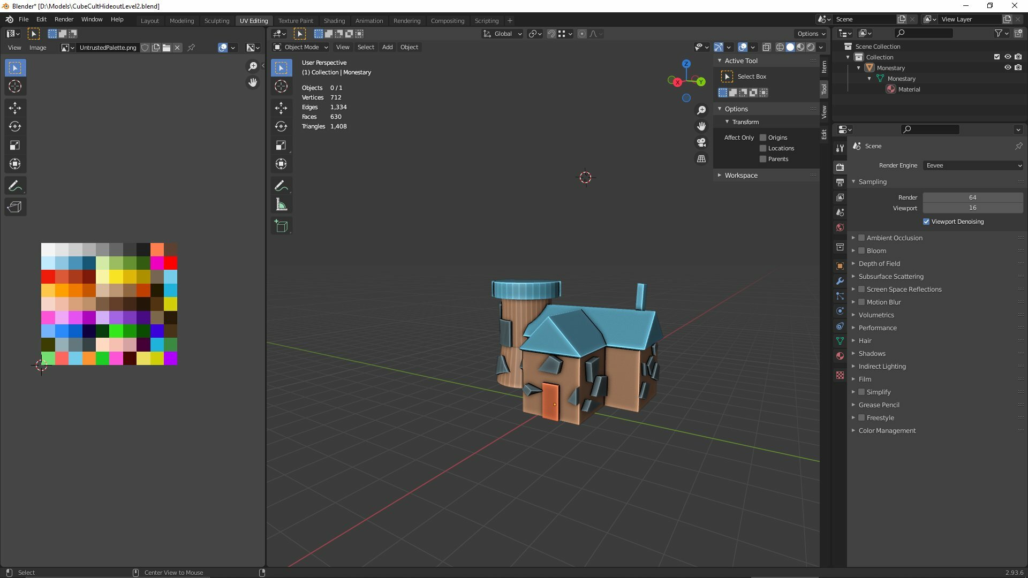Screen dimensions: 1028x578
Task: Enable Affect Only Parents checkbox
Action: click(x=763, y=159)
